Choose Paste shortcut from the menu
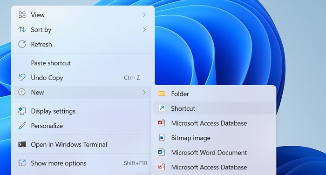The height and width of the screenshot is (175, 326). tap(83, 63)
